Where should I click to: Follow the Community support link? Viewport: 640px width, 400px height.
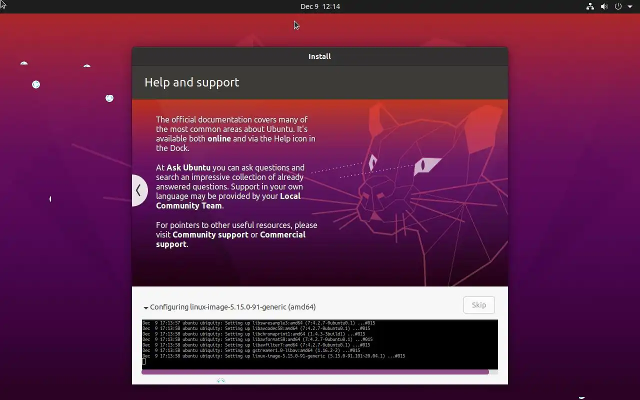pos(210,234)
